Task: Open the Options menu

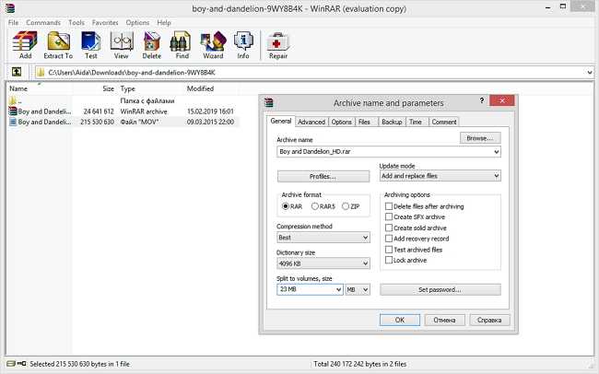Action: pyautogui.click(x=137, y=22)
